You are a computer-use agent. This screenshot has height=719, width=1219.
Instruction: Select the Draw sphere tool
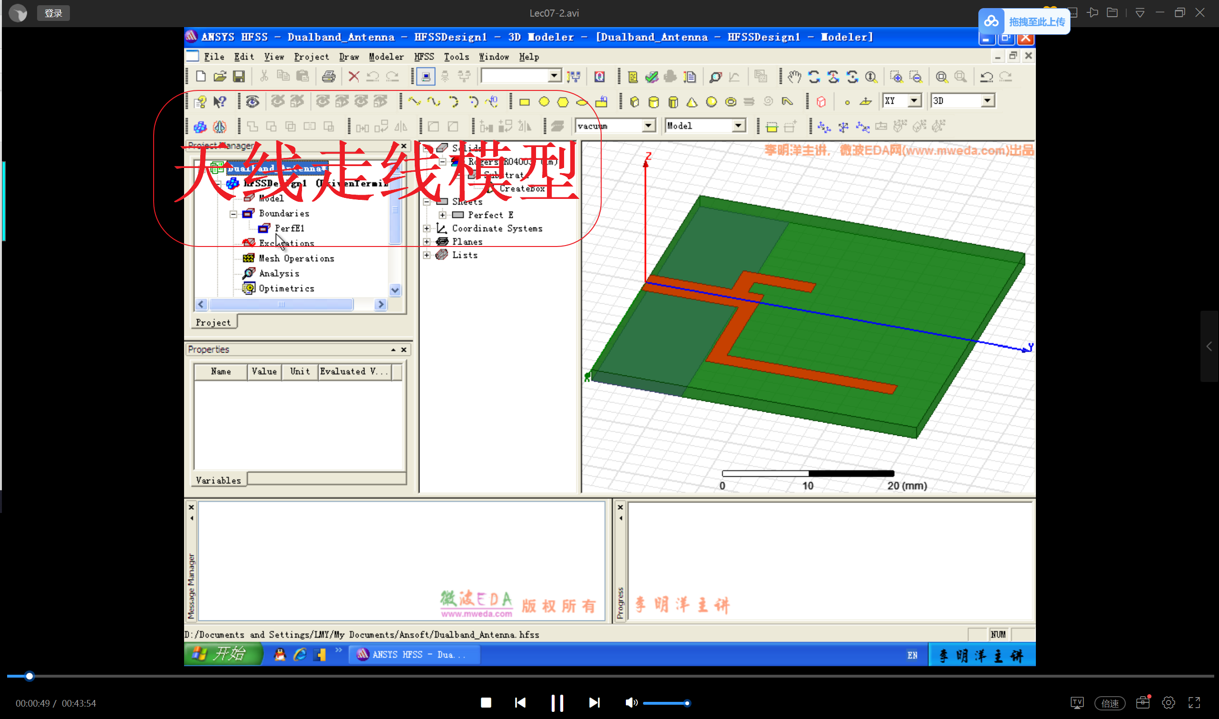pos(711,102)
